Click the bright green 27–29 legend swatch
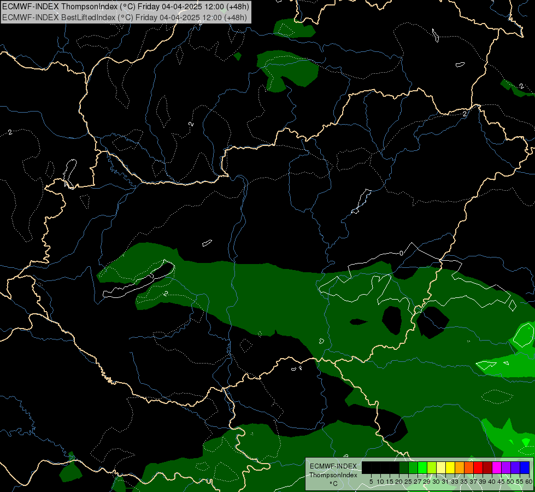This screenshot has width=535, height=492. point(422,467)
